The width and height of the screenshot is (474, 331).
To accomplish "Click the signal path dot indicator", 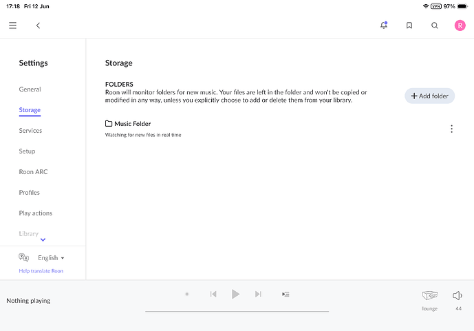I will pyautogui.click(x=187, y=294).
